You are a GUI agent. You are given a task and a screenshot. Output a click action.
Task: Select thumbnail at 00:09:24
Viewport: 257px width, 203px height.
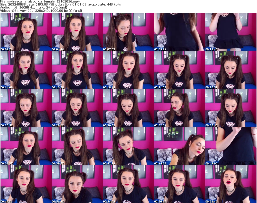[x=179, y=32]
